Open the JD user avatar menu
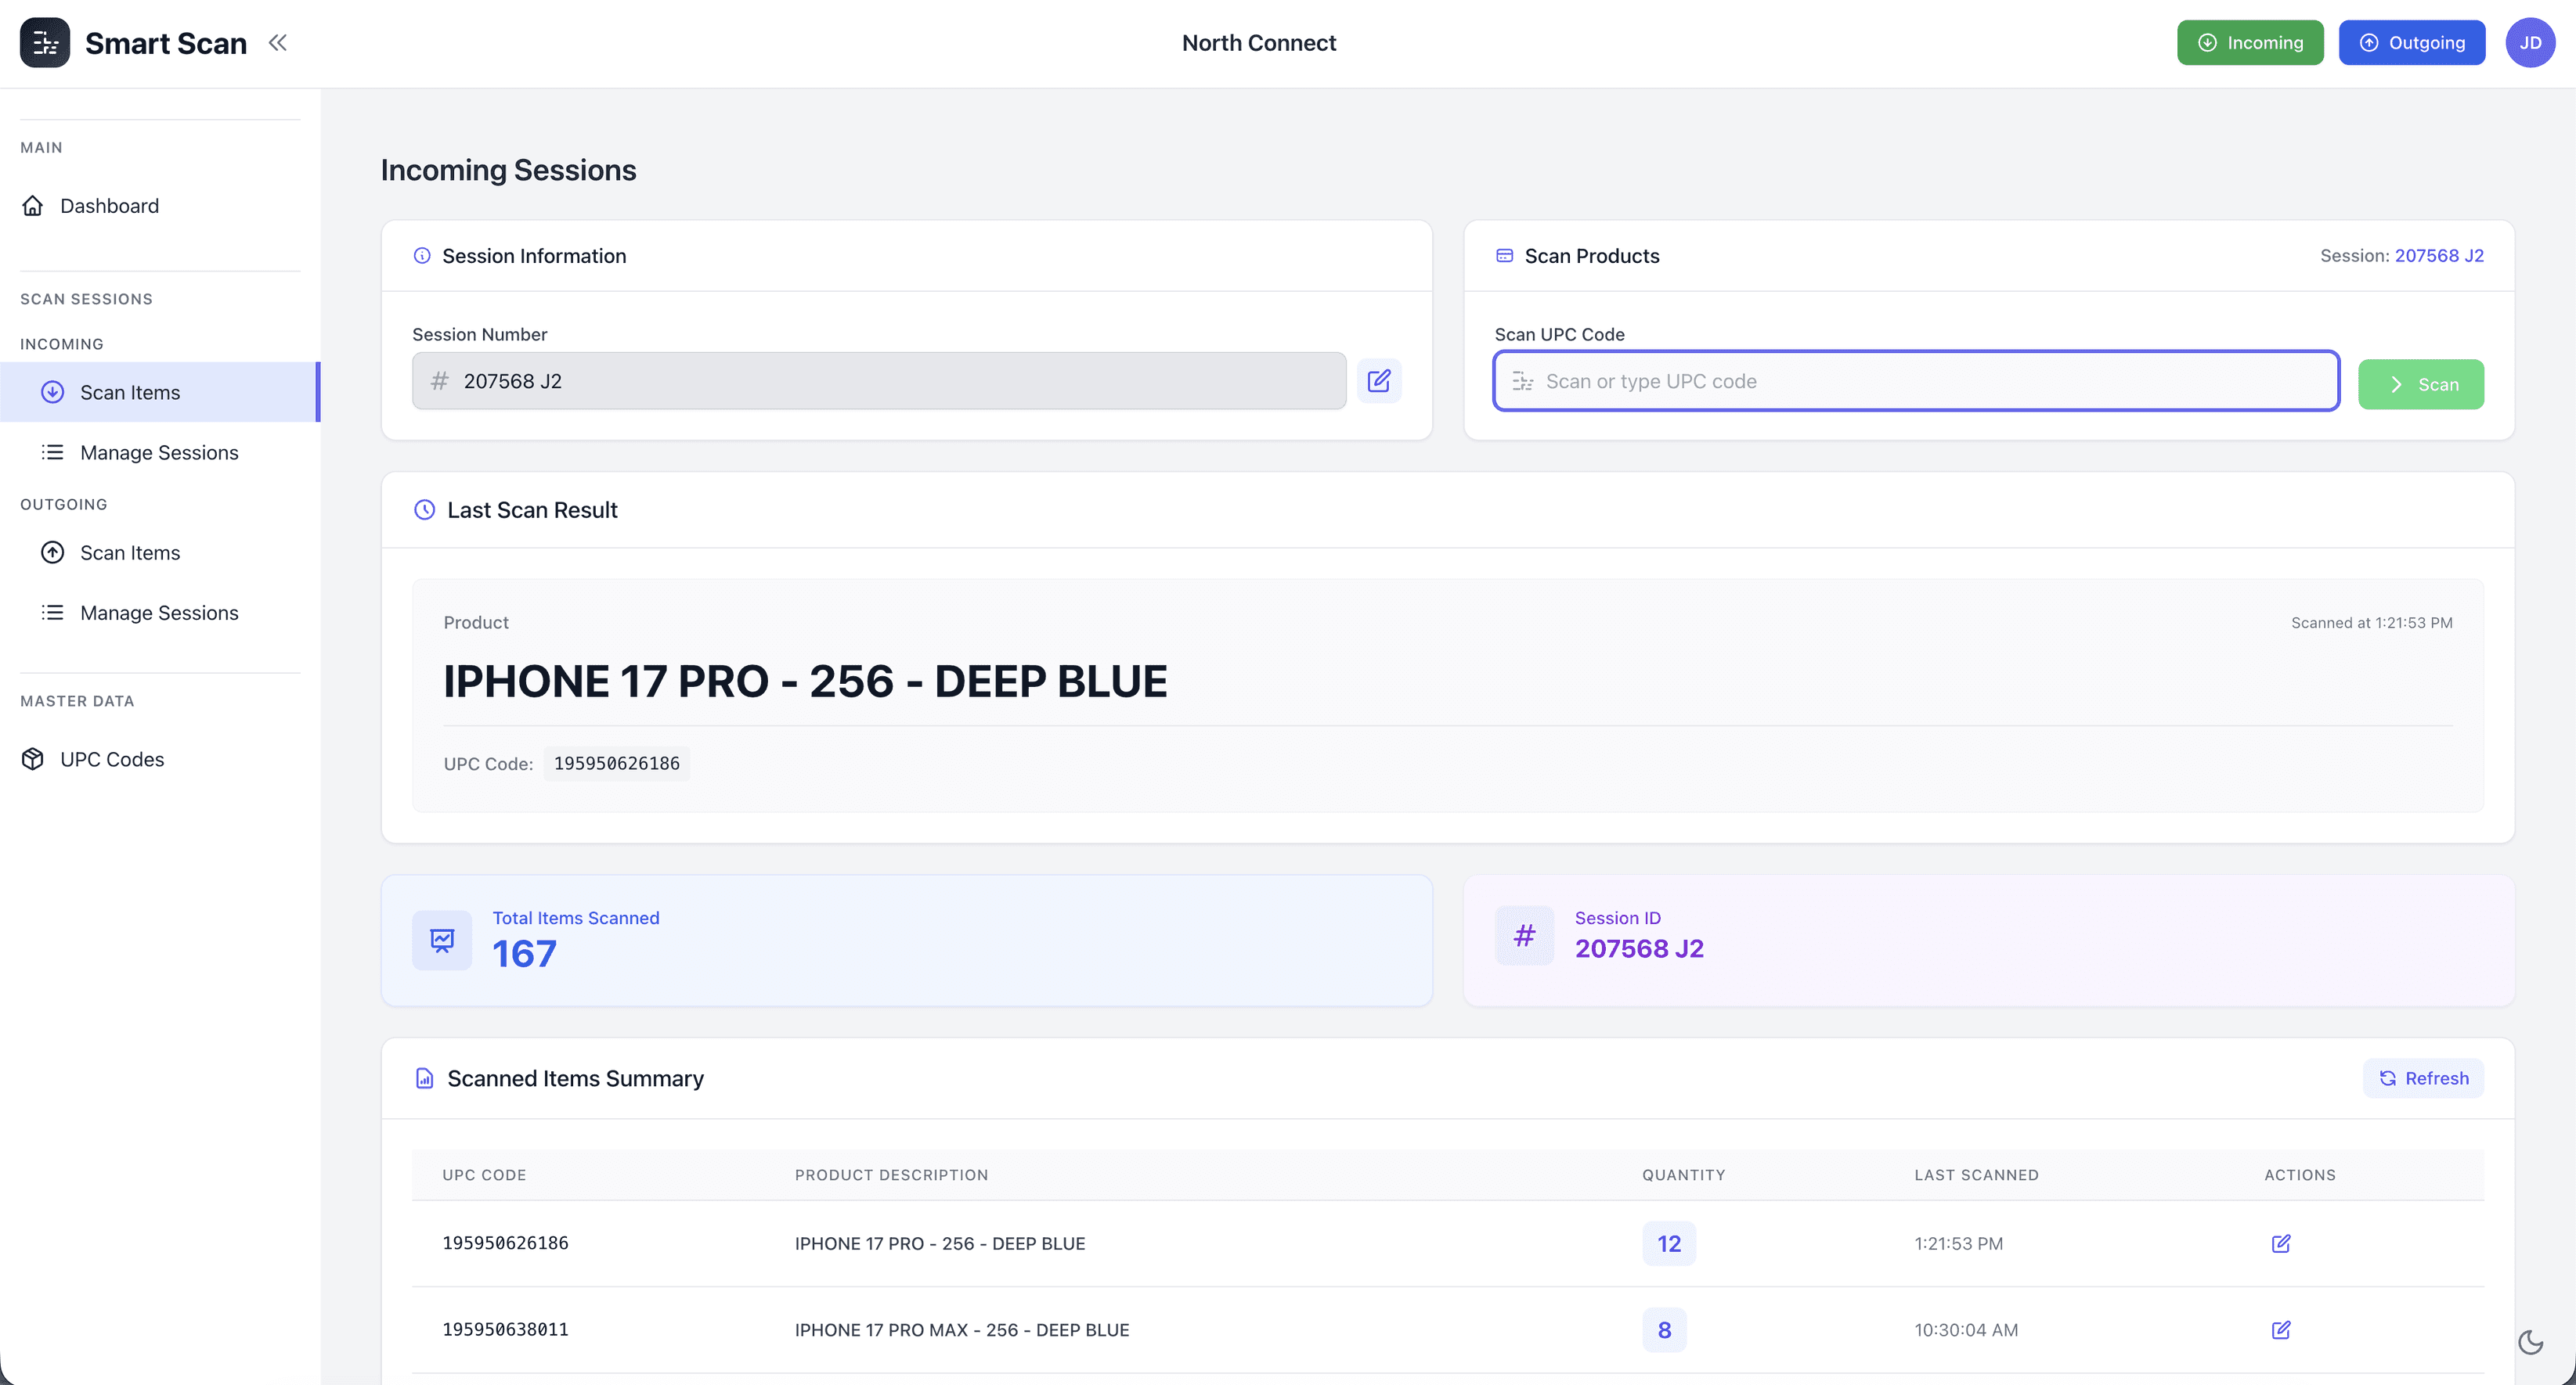This screenshot has height=1385, width=2576. [2529, 43]
